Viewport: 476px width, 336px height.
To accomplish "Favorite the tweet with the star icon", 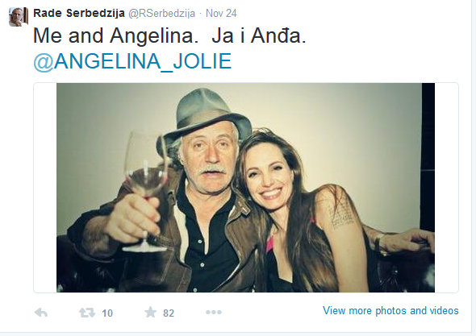I will click(x=150, y=312).
